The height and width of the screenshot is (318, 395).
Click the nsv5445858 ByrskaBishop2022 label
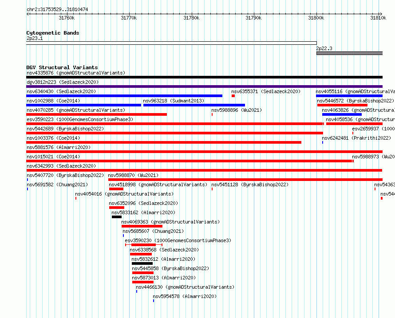tap(170, 269)
